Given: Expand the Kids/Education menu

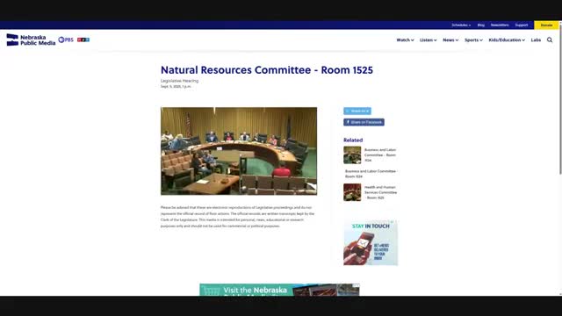Looking at the screenshot, I should [507, 39].
